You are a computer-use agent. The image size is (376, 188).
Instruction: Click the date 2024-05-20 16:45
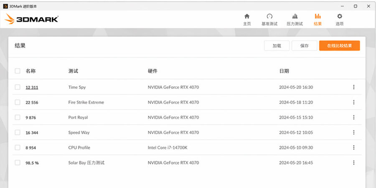(296, 163)
